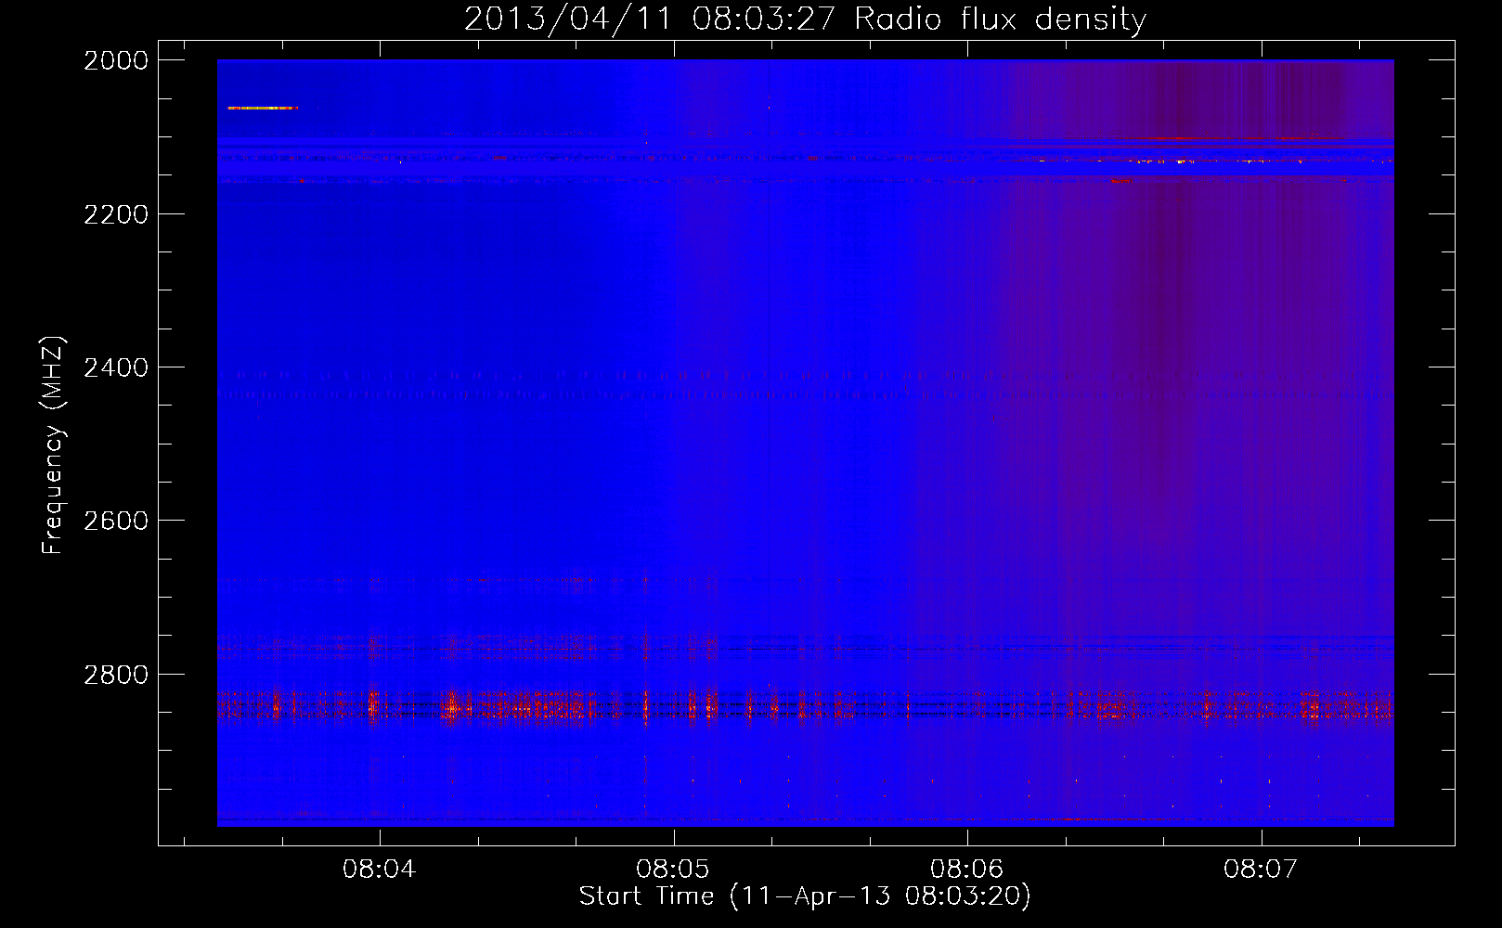This screenshot has height=928, width=1502.
Task: Click the 08:07 time tick label
Action: click(x=1261, y=870)
